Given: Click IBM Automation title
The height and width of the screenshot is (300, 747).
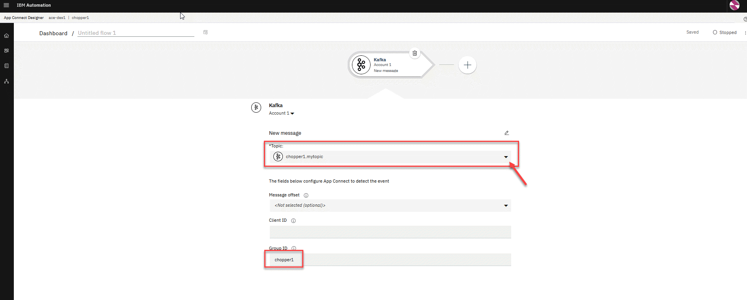Looking at the screenshot, I should (x=34, y=5).
